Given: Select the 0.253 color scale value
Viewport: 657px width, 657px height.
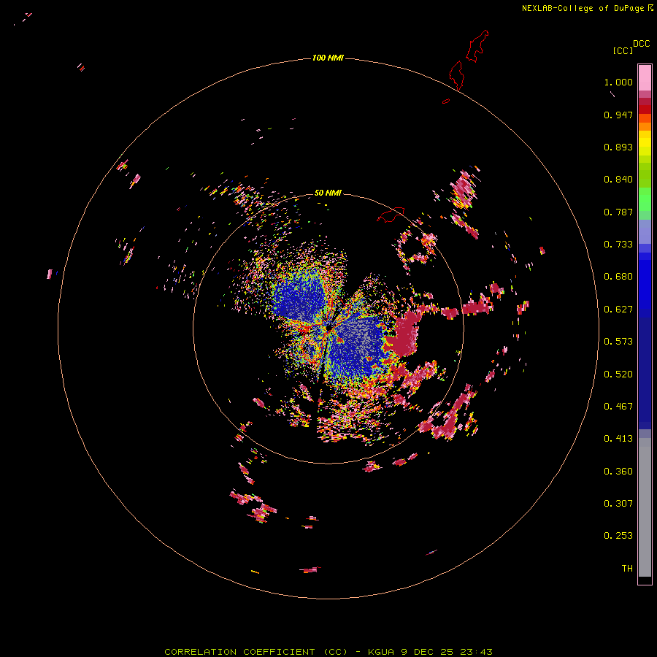Looking at the screenshot, I should click(618, 536).
